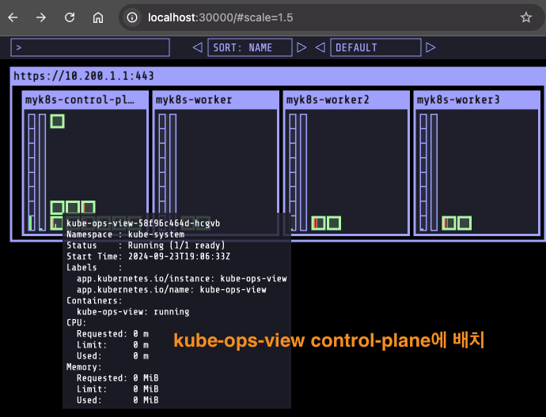546x417 pixels.
Task: Click Namespace : kube-system line
Action: tap(125, 235)
